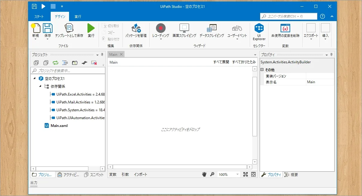Click the fit to screen icon
Viewport: 362px width, 196px height.
[x=245, y=174]
